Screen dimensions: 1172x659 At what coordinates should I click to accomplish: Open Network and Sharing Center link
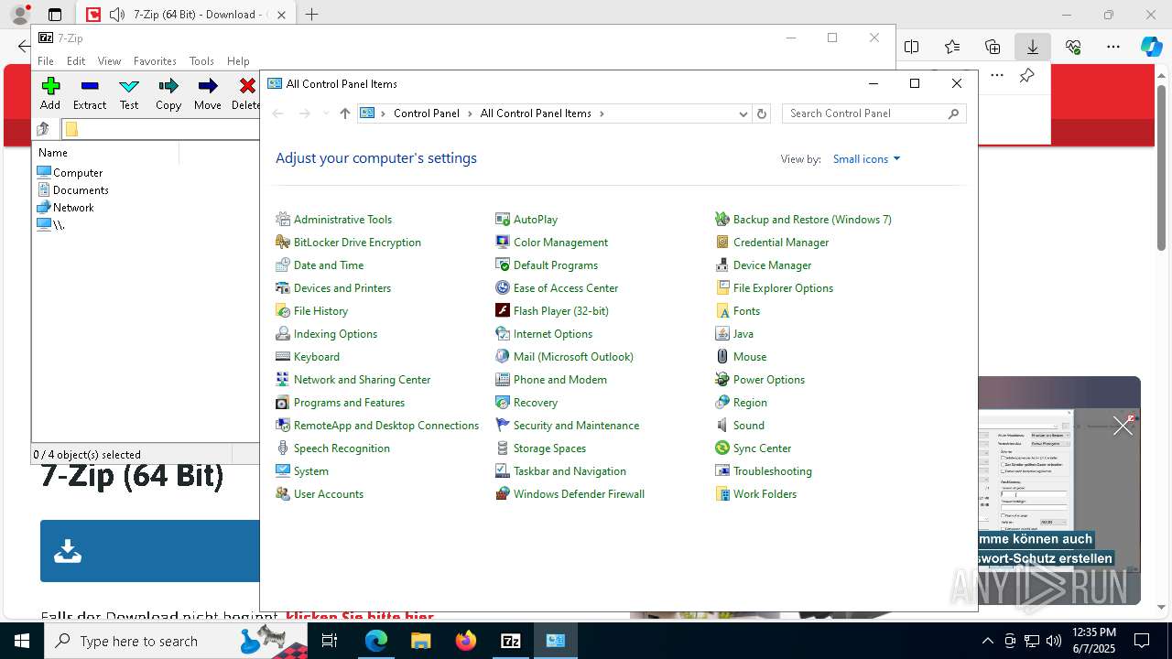[362, 380]
